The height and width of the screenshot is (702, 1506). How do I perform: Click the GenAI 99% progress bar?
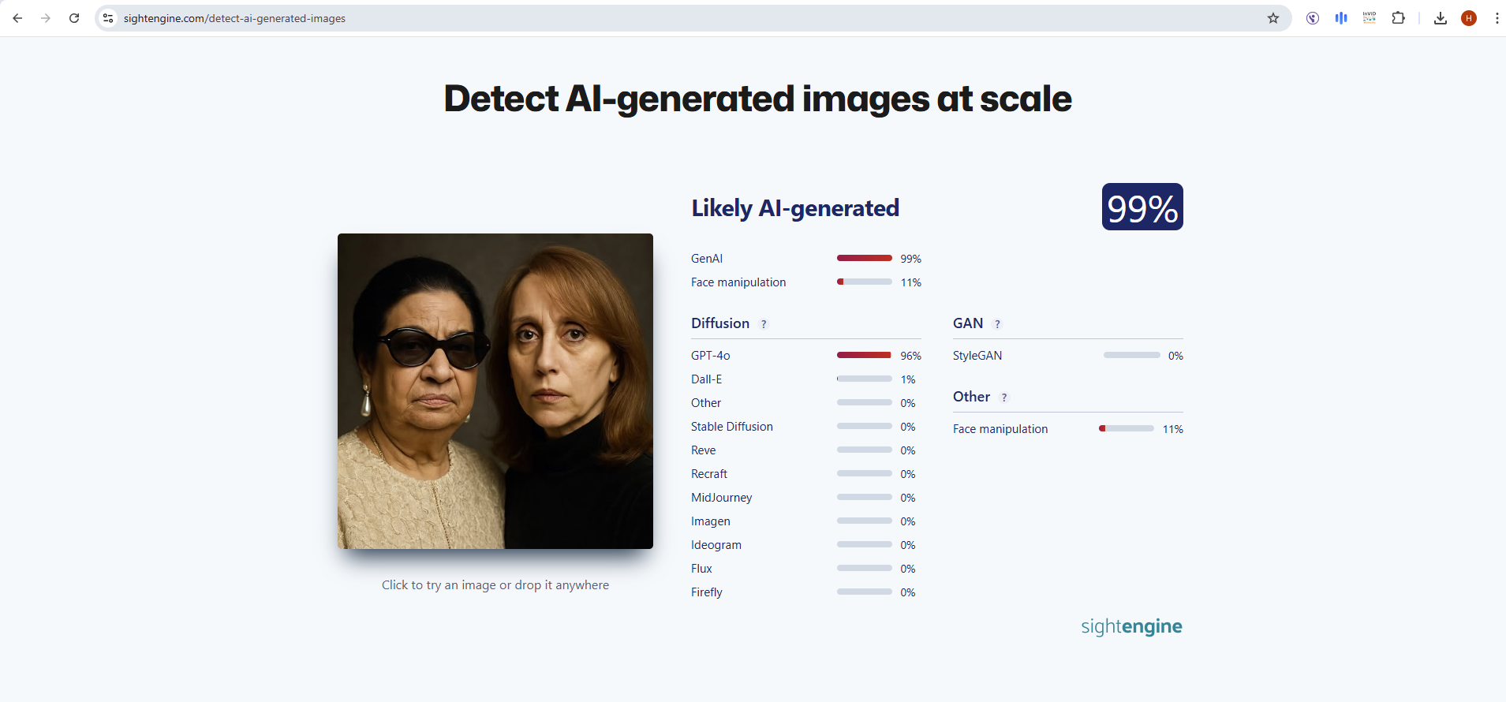pos(865,258)
